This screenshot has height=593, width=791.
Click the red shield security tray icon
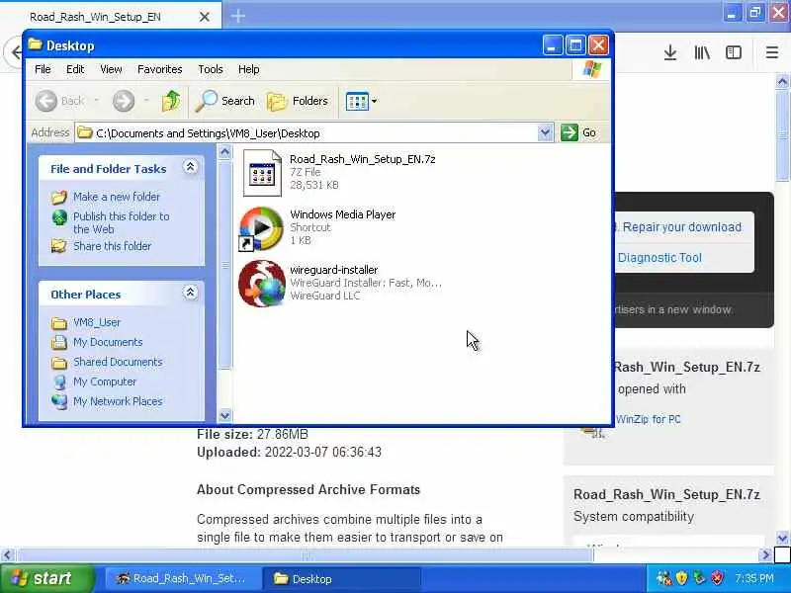click(x=718, y=578)
